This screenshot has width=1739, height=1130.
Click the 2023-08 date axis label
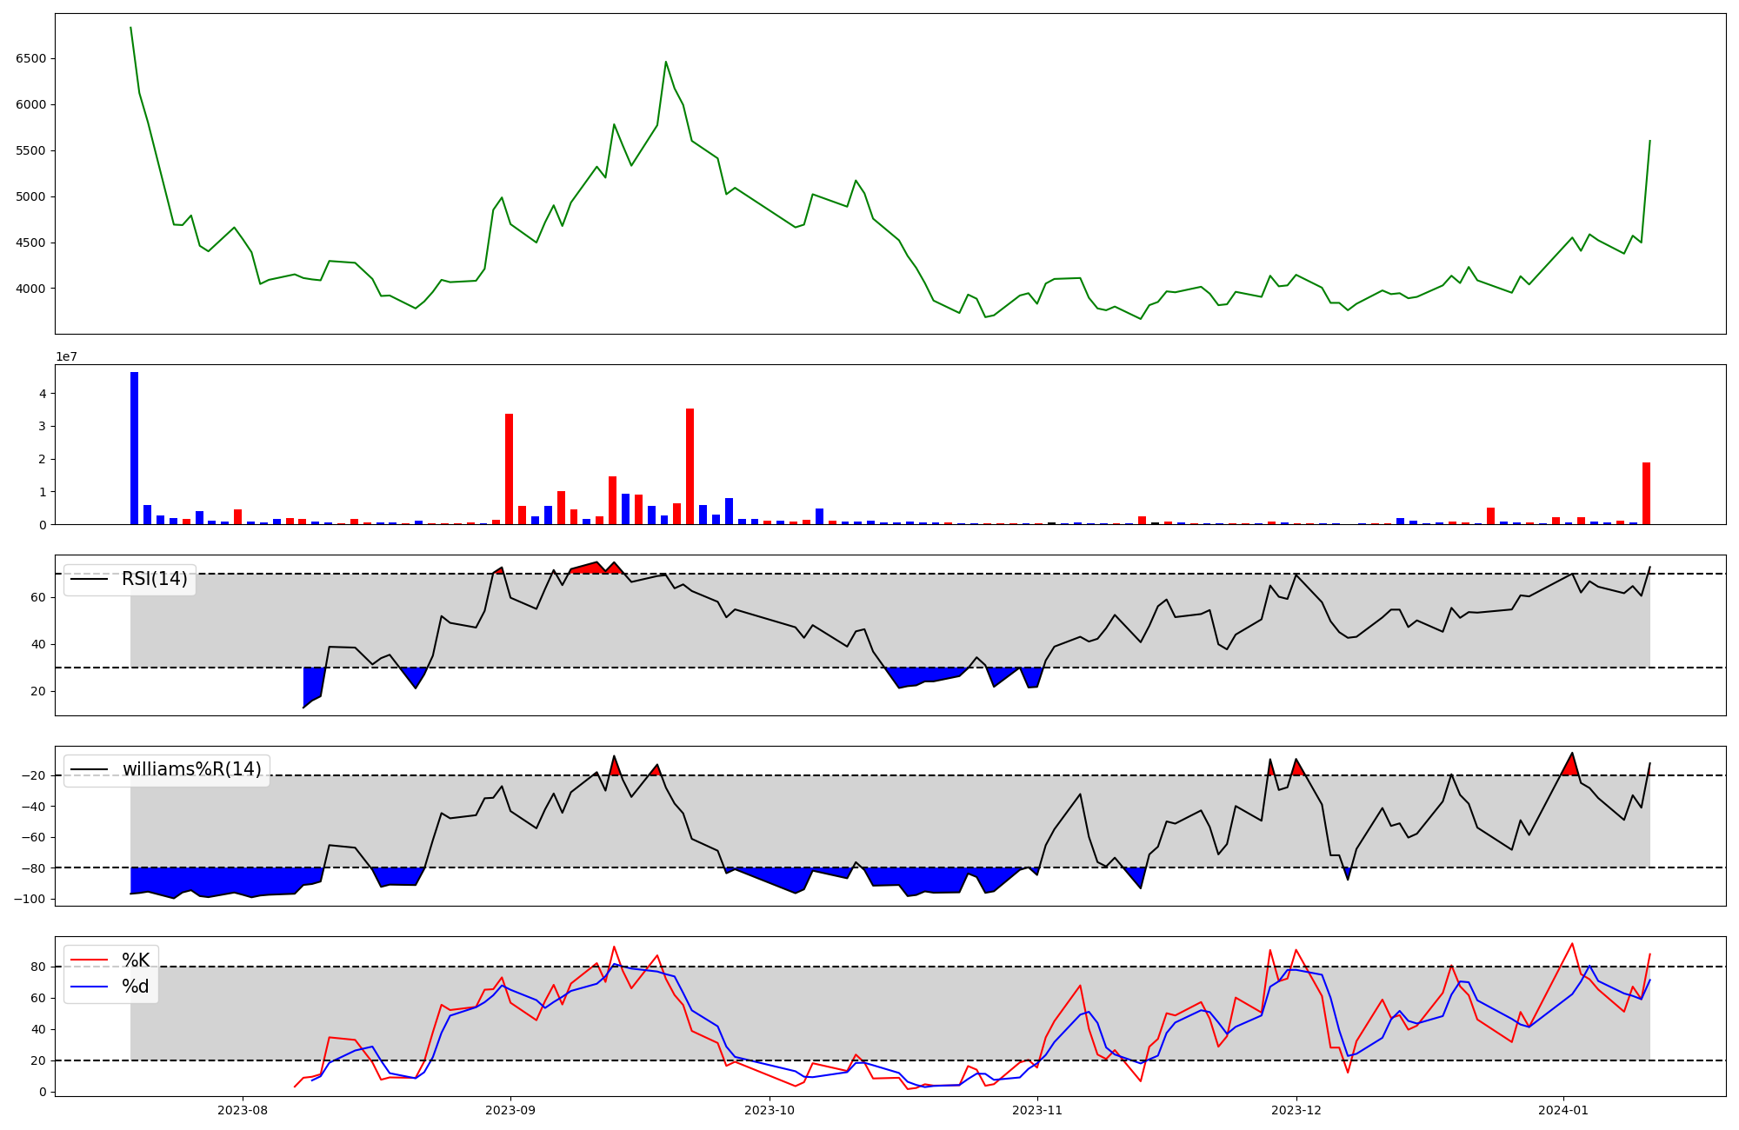(x=243, y=1110)
